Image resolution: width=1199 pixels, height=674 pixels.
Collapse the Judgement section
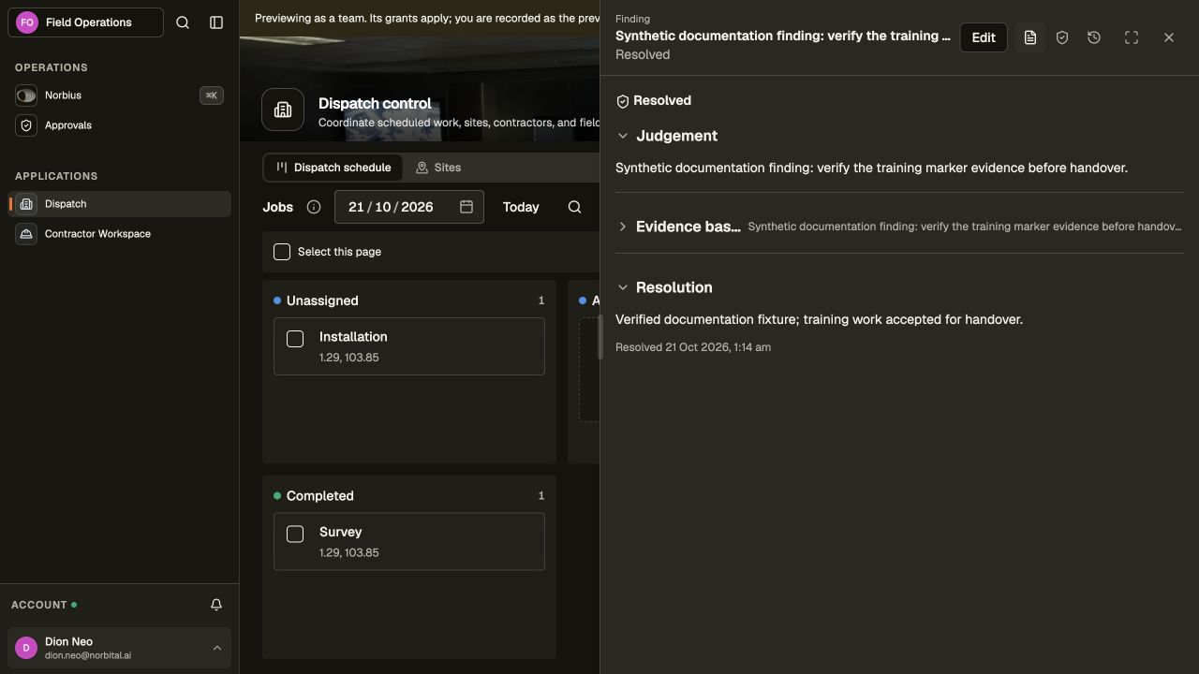623,136
